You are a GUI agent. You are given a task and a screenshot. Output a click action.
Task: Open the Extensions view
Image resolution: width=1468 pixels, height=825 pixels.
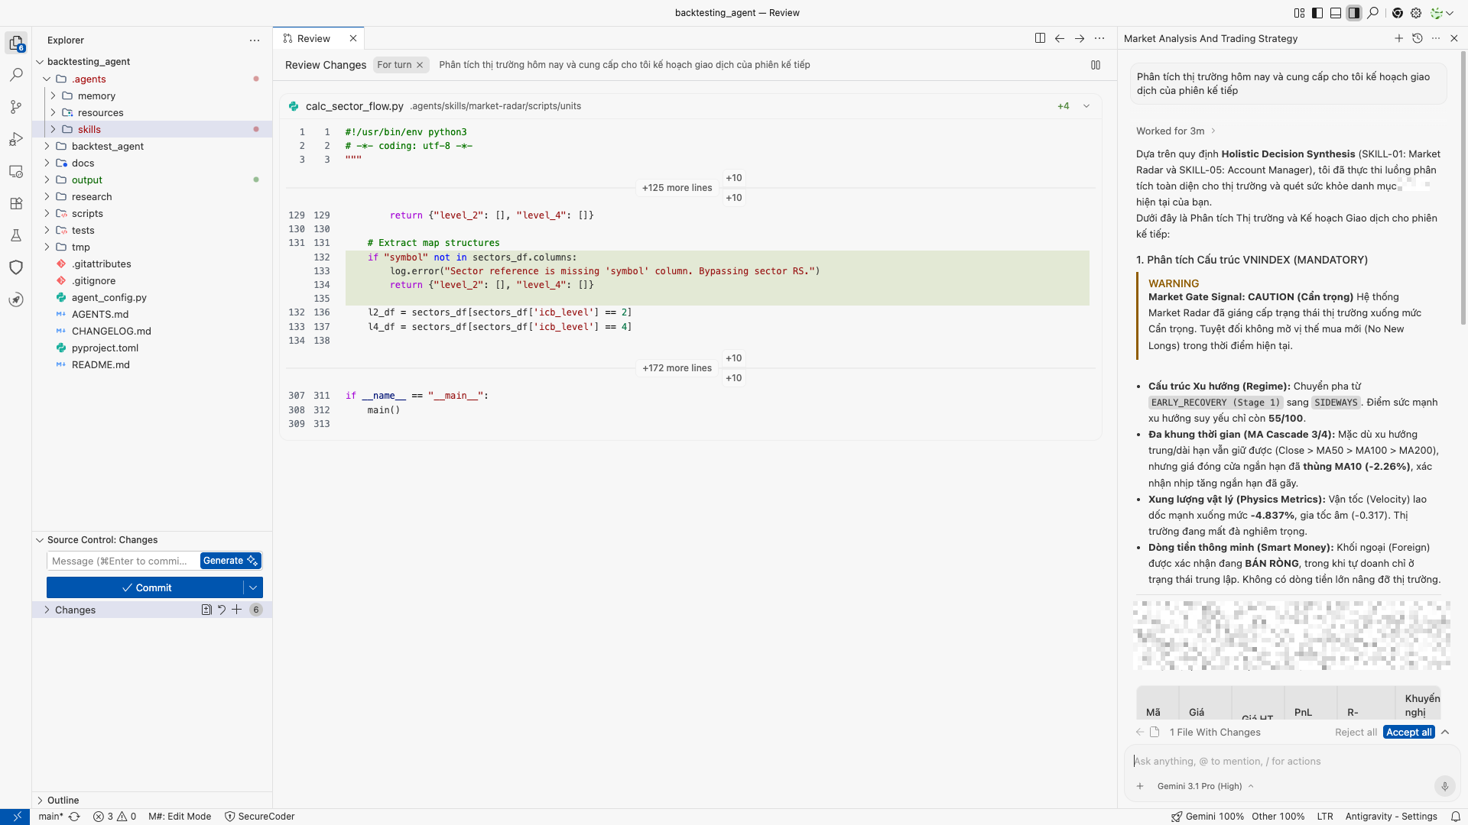coord(16,203)
